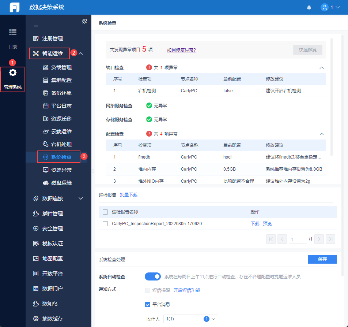348x327 pixels.
Task: Open the 如何修复异常? help link
Action: [x=181, y=50]
